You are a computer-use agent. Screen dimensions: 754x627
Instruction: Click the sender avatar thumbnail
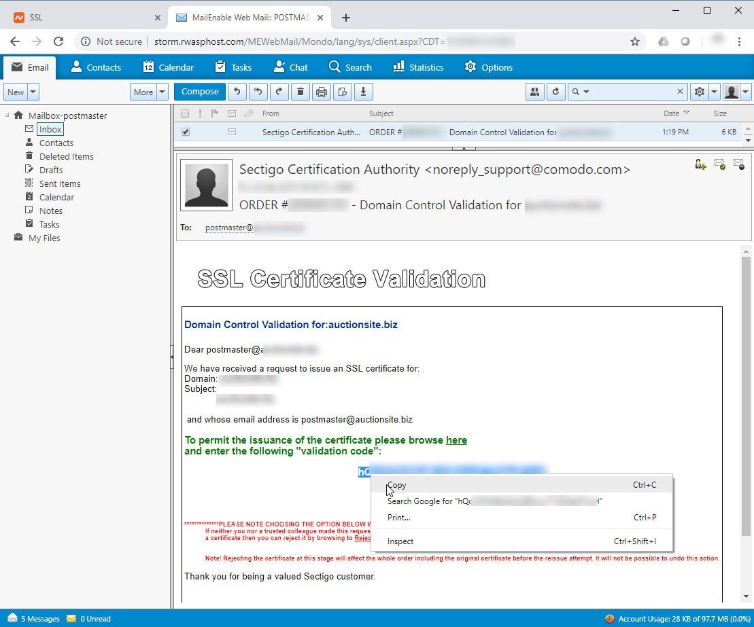[x=206, y=185]
